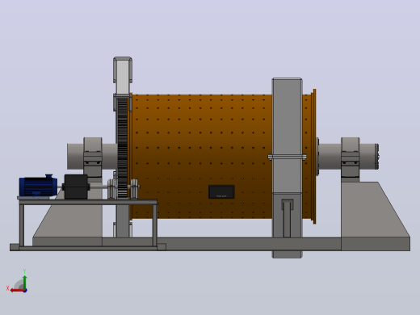Viewport: 420px width, 315px height.
Task: Select the right end cap of the trunnion shaft
Action: pos(377,157)
